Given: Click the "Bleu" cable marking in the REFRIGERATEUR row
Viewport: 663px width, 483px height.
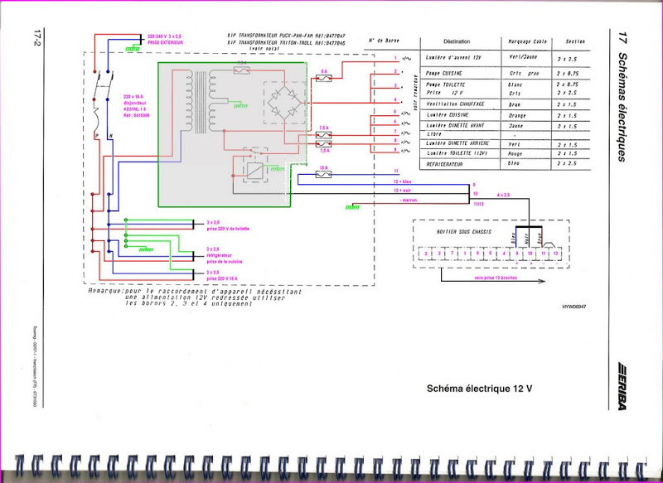Looking at the screenshot, I should [515, 163].
